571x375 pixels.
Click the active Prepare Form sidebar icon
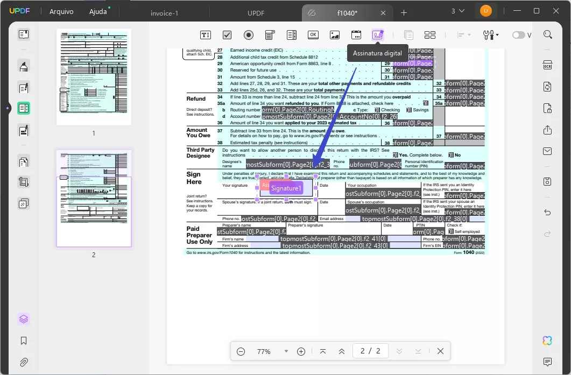(24, 108)
